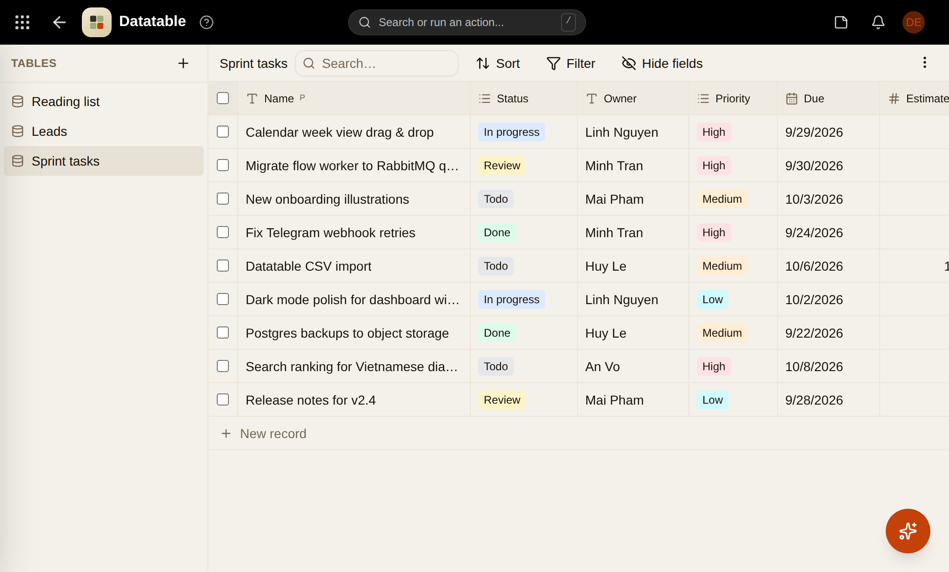Viewport: 949px width, 572px height.
Task: Open the Leads table
Action: tap(104, 131)
